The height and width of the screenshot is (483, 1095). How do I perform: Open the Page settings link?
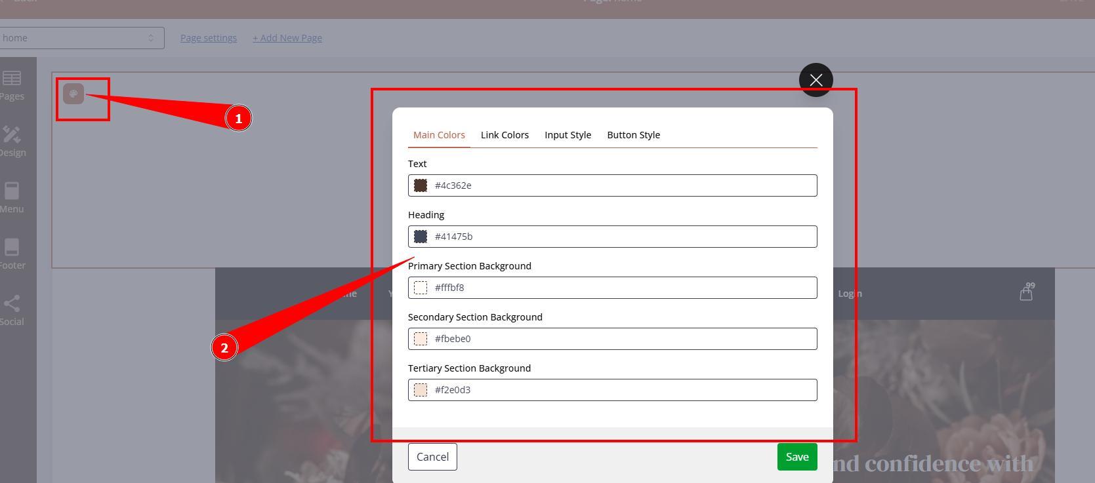point(209,38)
